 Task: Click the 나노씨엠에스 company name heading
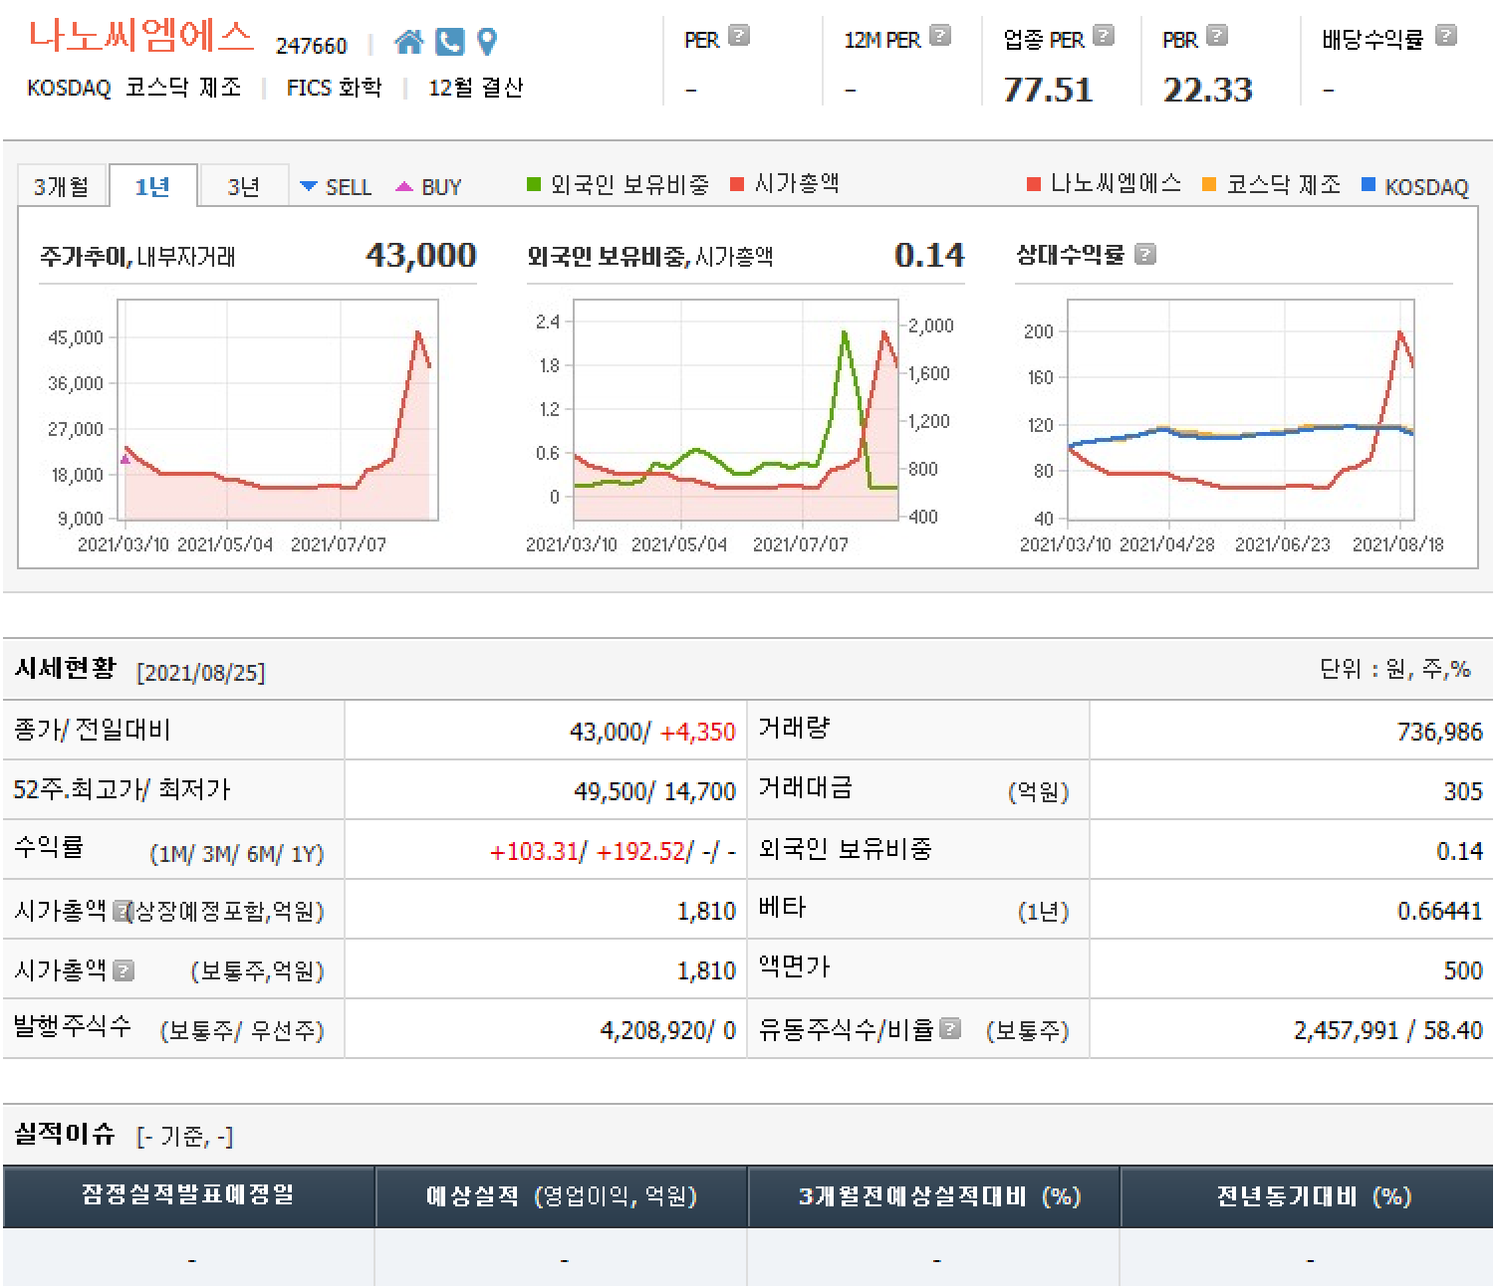pos(140,36)
